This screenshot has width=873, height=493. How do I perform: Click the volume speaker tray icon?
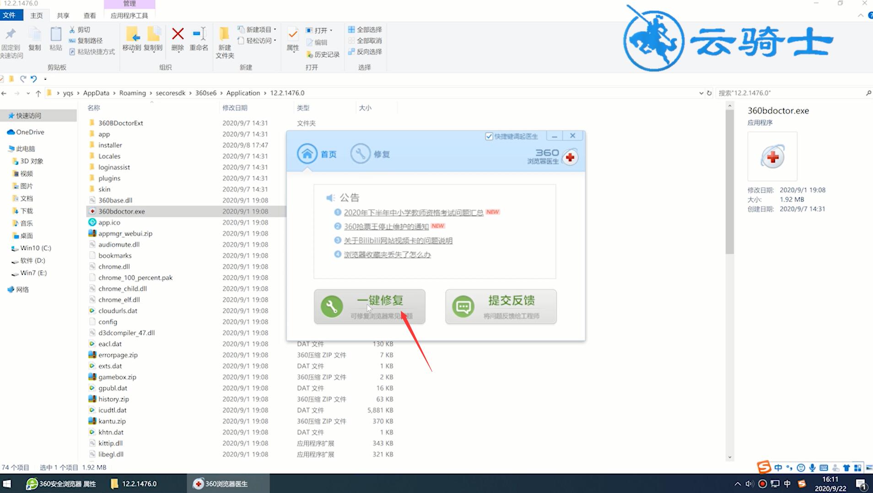(749, 484)
